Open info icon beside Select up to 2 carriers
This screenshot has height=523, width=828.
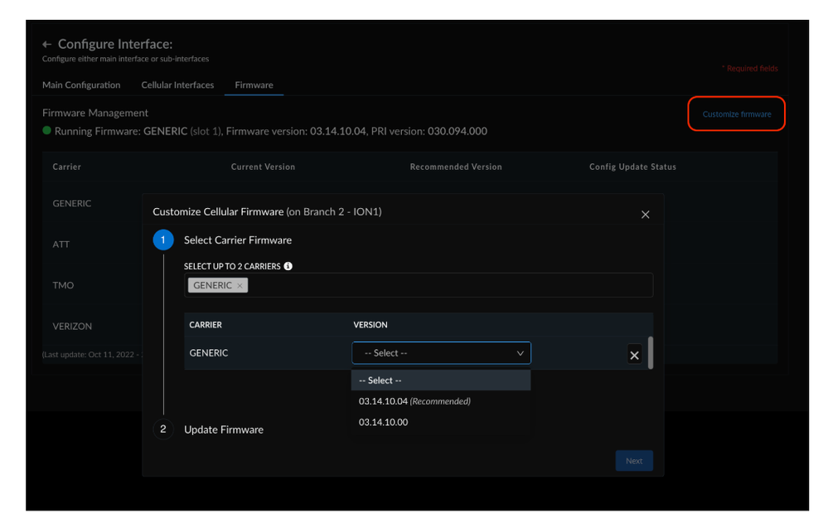click(x=288, y=266)
